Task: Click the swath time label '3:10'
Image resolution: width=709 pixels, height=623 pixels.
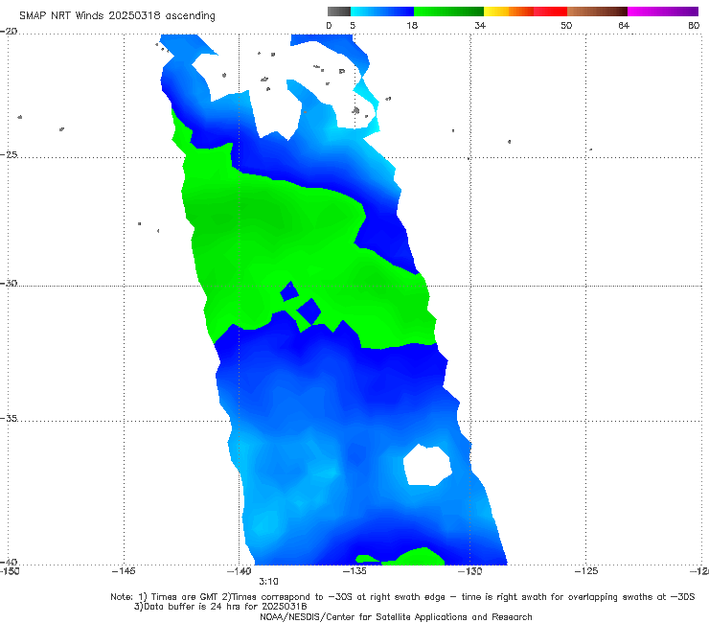Action: coord(268,582)
